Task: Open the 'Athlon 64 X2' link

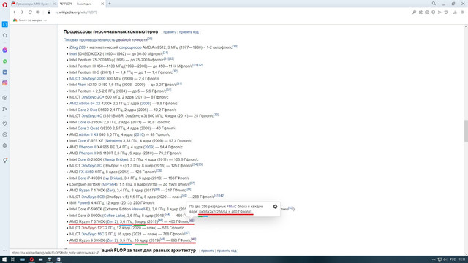Action: coord(85,104)
